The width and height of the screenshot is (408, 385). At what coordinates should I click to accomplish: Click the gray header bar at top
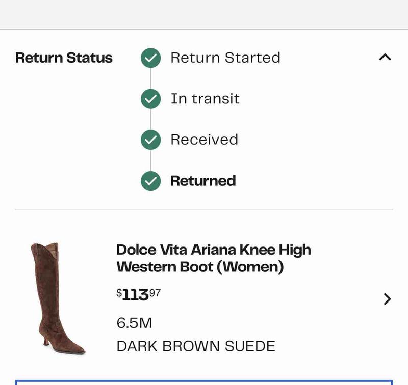(x=204, y=14)
